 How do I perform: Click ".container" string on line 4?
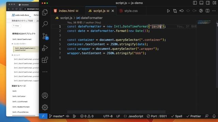point(151,40)
